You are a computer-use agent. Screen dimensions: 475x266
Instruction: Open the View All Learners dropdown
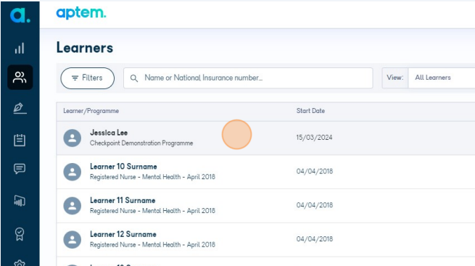442,78
